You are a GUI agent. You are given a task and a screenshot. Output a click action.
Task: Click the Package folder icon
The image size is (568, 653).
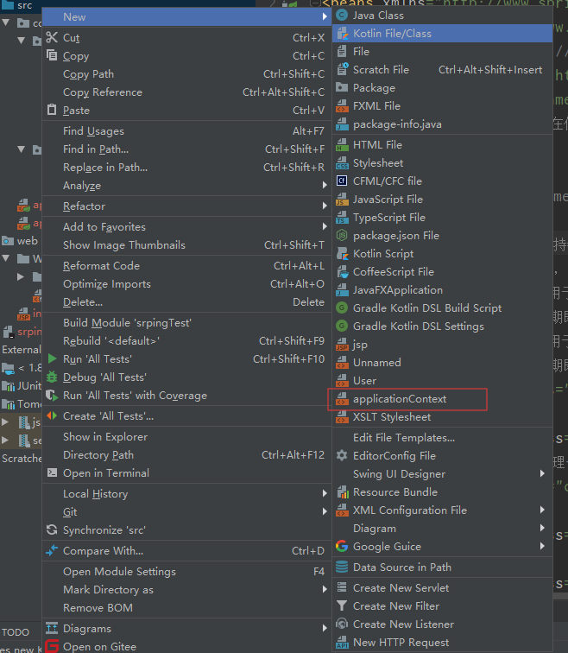(x=342, y=87)
